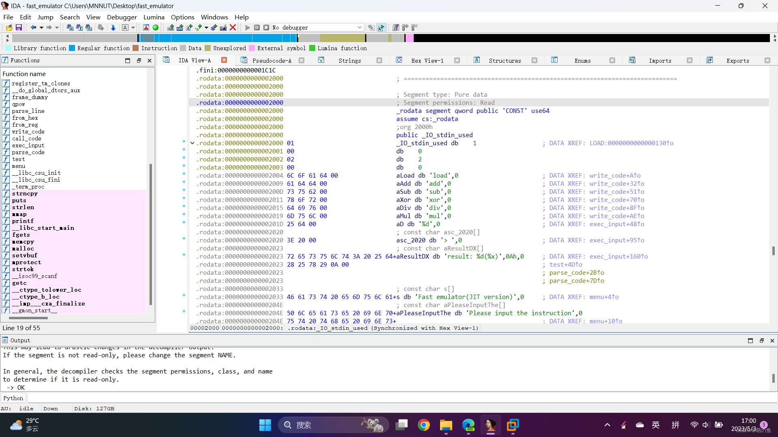Click the Save database icon
This screenshot has width=778, height=437.
pos(19,28)
